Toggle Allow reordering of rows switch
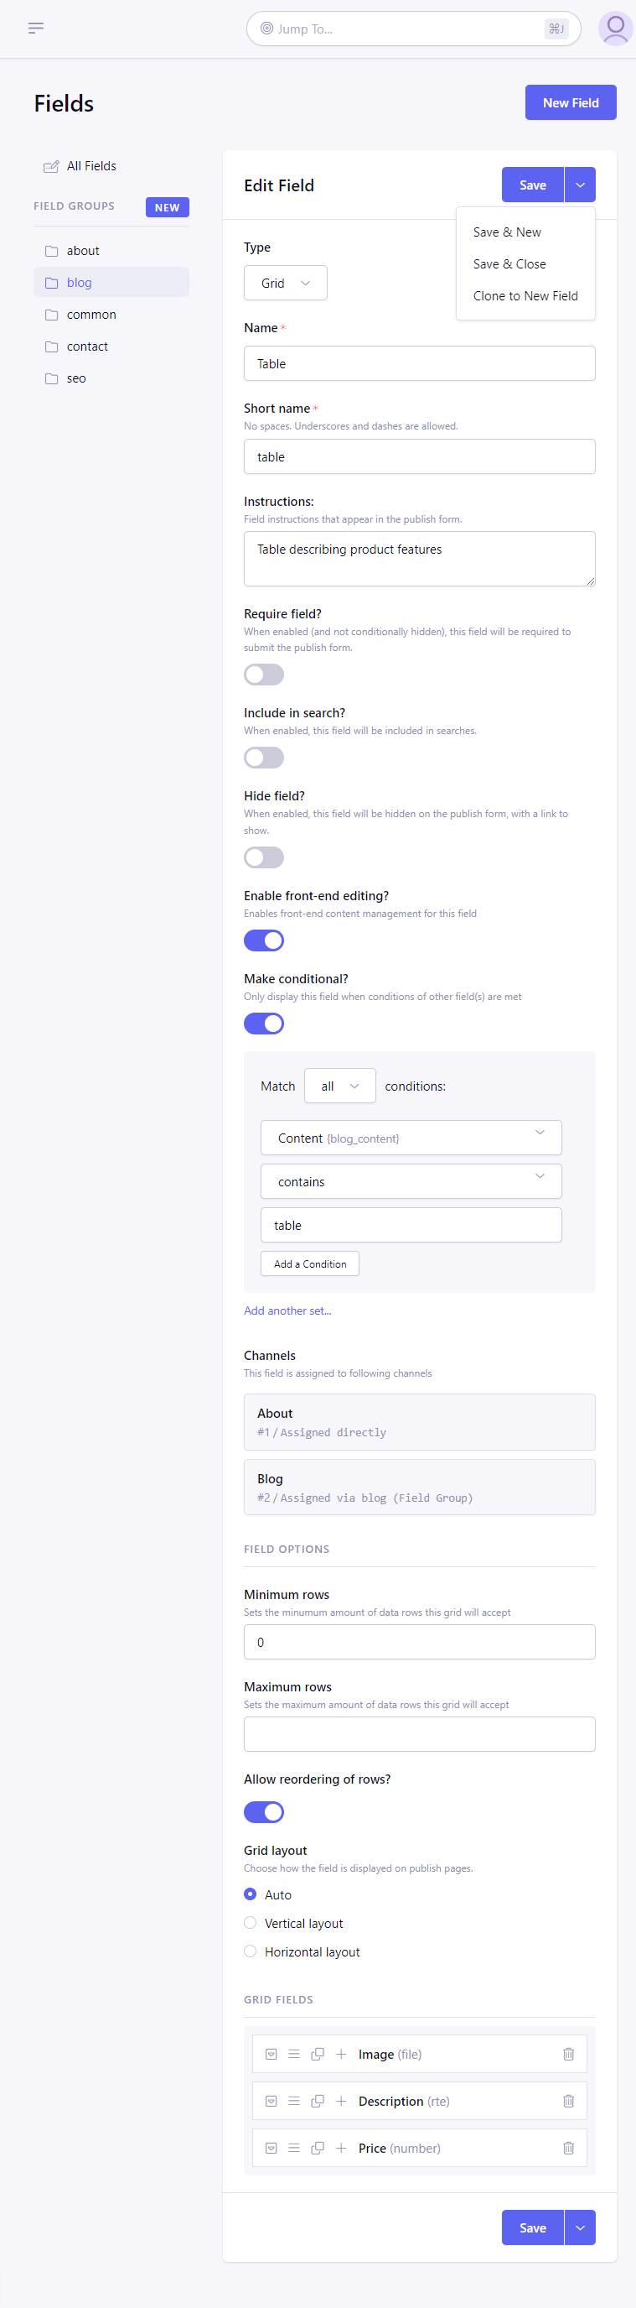This screenshot has width=636, height=2308. (x=264, y=1811)
